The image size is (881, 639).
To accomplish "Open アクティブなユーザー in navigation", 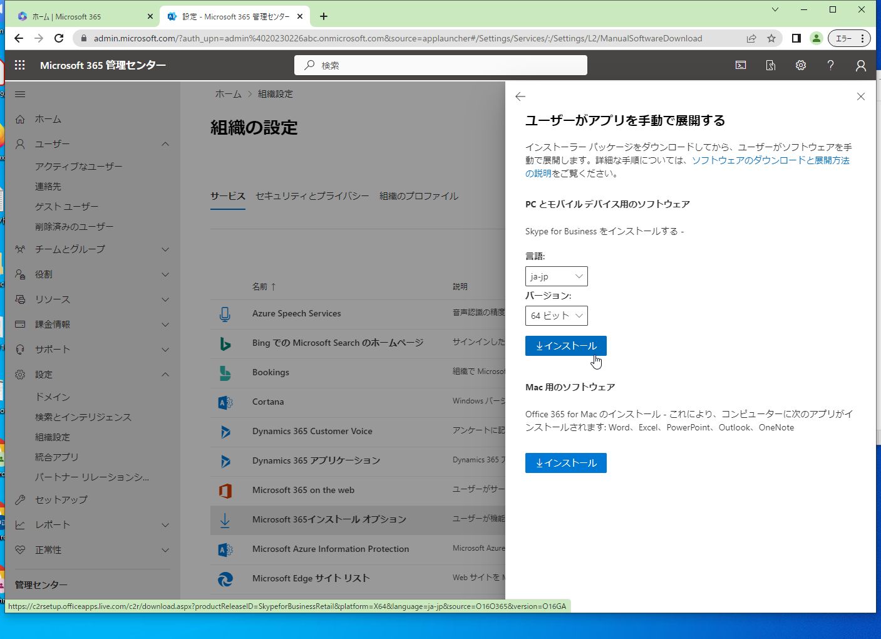I will (x=79, y=167).
